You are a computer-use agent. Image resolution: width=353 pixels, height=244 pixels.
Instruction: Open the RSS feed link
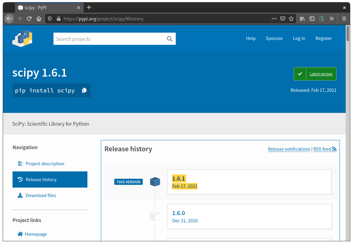click(x=325, y=149)
